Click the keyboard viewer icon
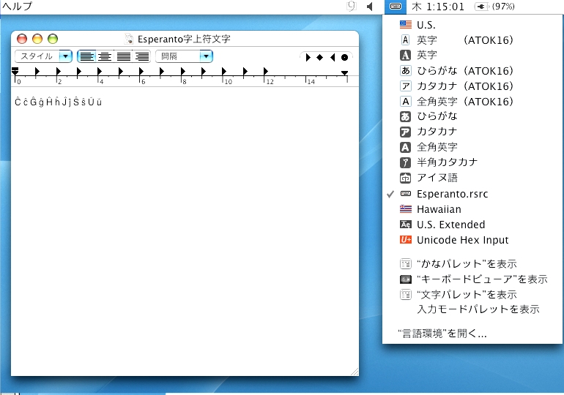Viewport: 564px width, 395px height. [x=405, y=279]
